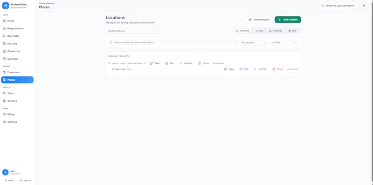Screen dimensions: 373x185
Task: View assets of Sub Home location
Action: pos(293,69)
